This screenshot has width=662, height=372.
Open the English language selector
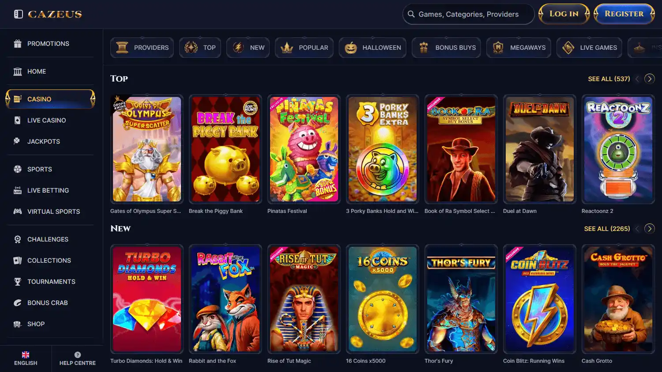(x=26, y=359)
